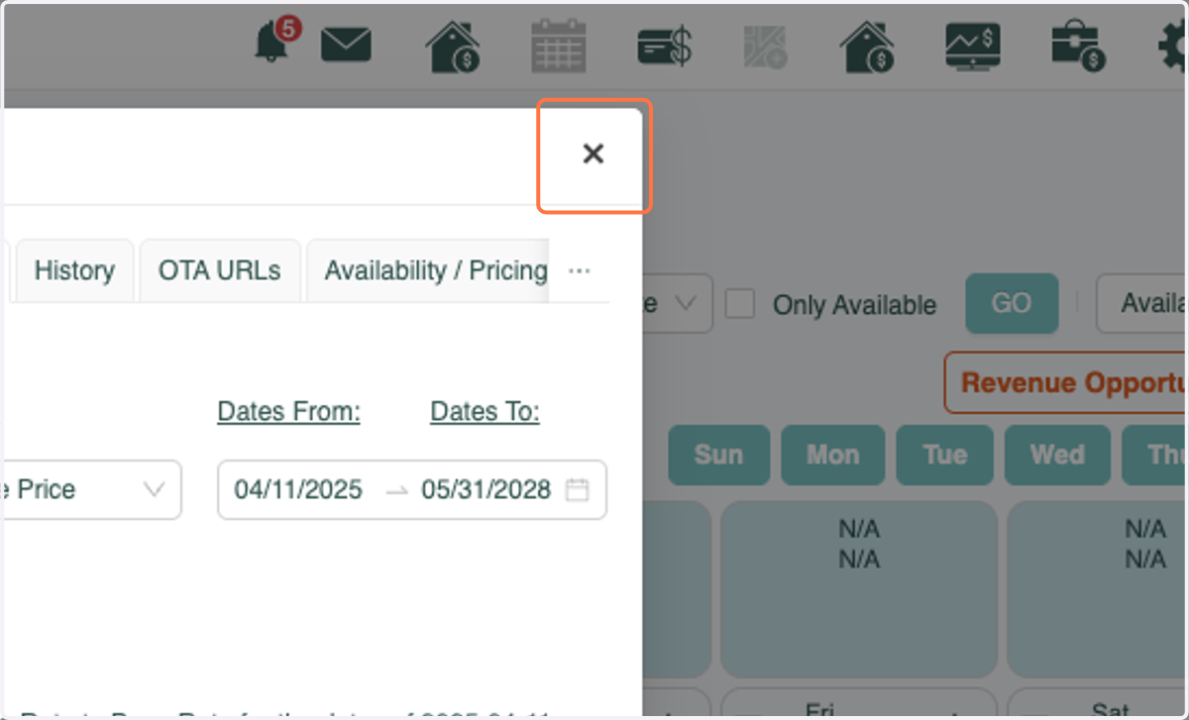
Task: Open the Availability dropdown beside GO
Action: tap(1142, 303)
